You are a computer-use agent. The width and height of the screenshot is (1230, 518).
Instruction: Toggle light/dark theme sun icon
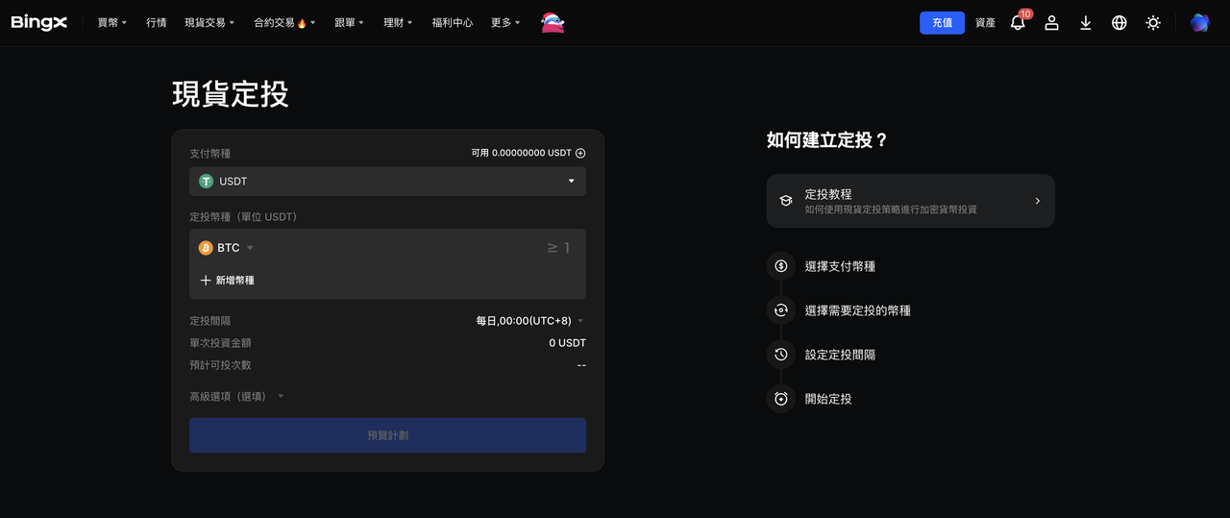pyautogui.click(x=1153, y=22)
